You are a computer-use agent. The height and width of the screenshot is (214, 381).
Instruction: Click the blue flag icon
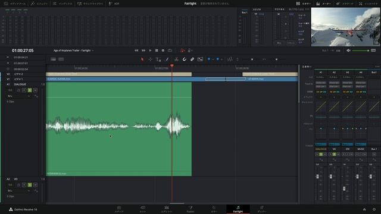coord(209,59)
